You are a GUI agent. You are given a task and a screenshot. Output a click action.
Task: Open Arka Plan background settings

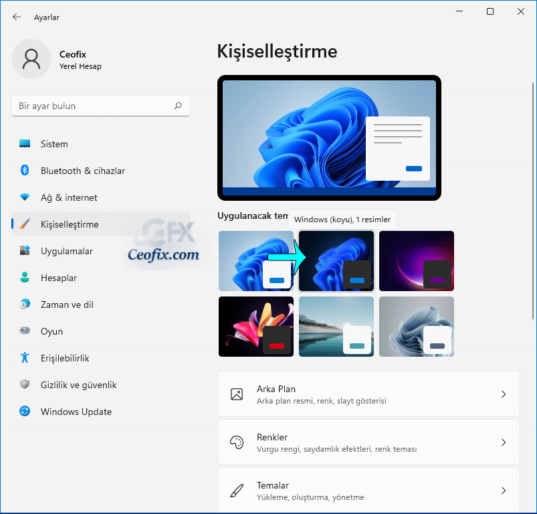[x=368, y=394]
